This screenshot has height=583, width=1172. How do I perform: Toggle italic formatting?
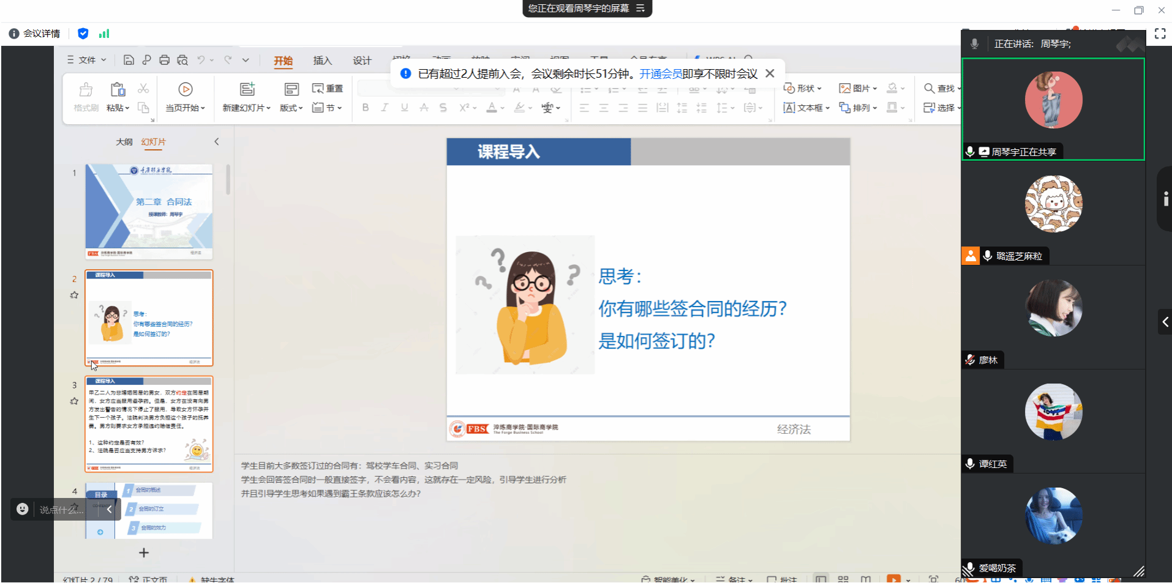click(x=385, y=108)
